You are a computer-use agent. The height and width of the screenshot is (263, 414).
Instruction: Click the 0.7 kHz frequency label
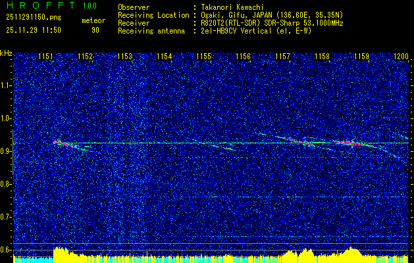(x=6, y=217)
